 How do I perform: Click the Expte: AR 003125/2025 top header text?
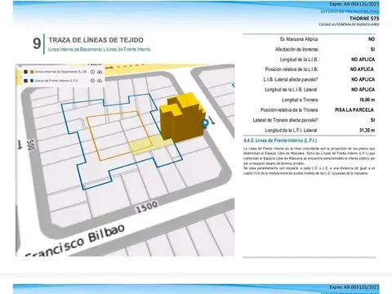click(354, 4)
